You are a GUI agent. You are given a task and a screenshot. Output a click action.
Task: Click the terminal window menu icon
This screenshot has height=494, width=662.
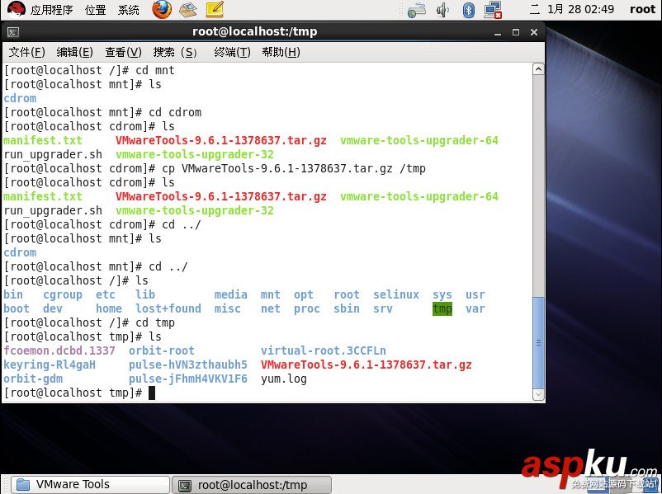pyautogui.click(x=13, y=32)
